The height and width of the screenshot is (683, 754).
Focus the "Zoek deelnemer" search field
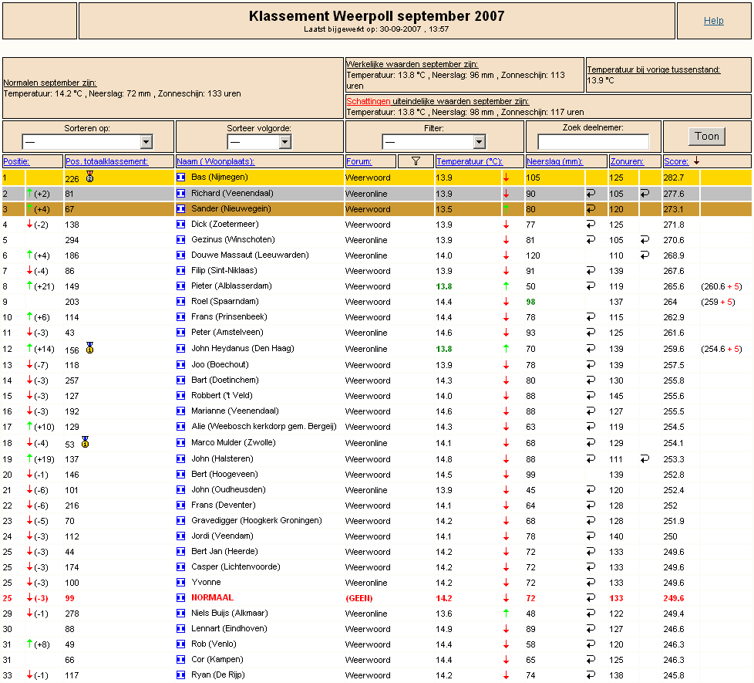point(593,141)
